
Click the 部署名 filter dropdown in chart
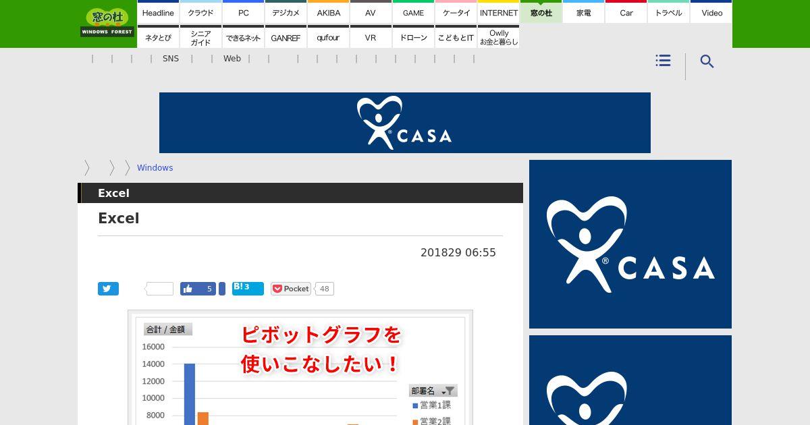pyautogui.click(x=433, y=391)
